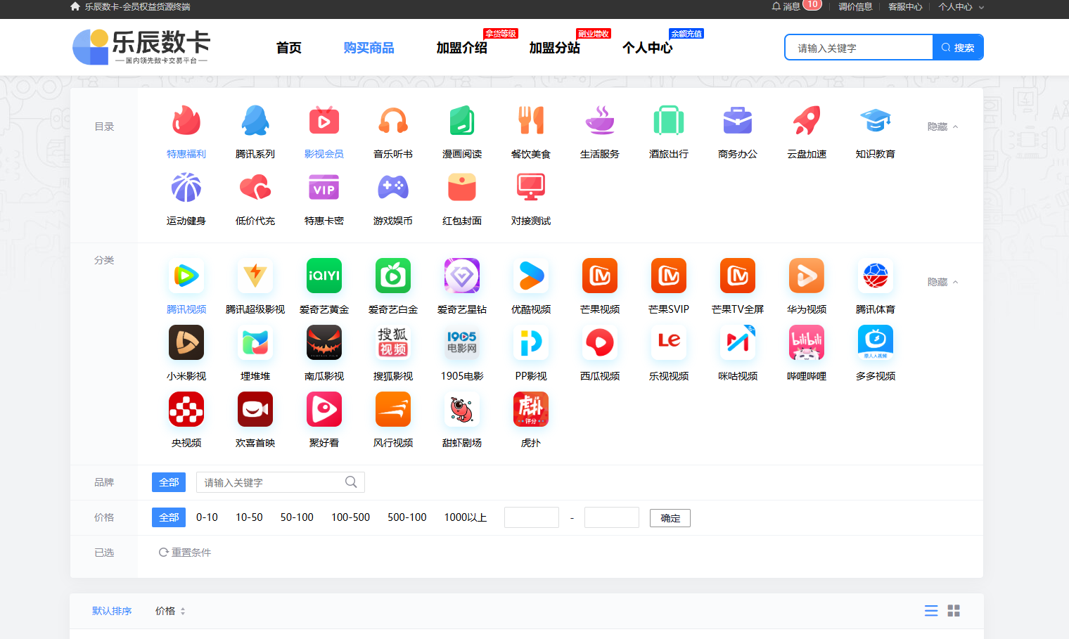Screen dimensions: 1069x639
Task: Pick the 芒果TV全屏 brand icon
Action: [738, 276]
